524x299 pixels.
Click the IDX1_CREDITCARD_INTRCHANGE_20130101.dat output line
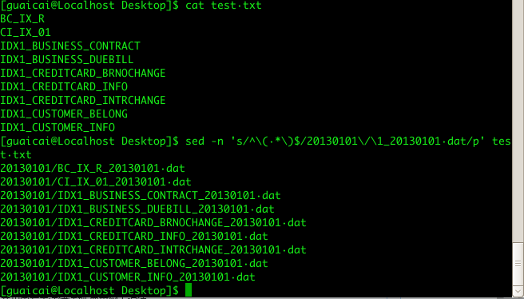coord(153,250)
